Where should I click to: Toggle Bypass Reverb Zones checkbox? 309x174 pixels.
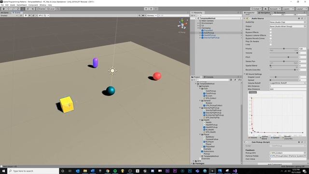pos(270,39)
